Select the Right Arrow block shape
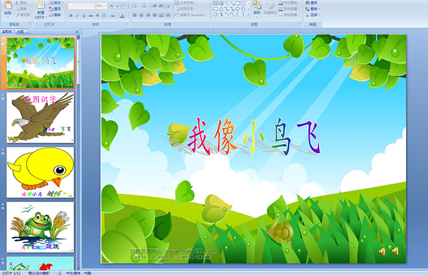428x275 pixels. coord(237,9)
